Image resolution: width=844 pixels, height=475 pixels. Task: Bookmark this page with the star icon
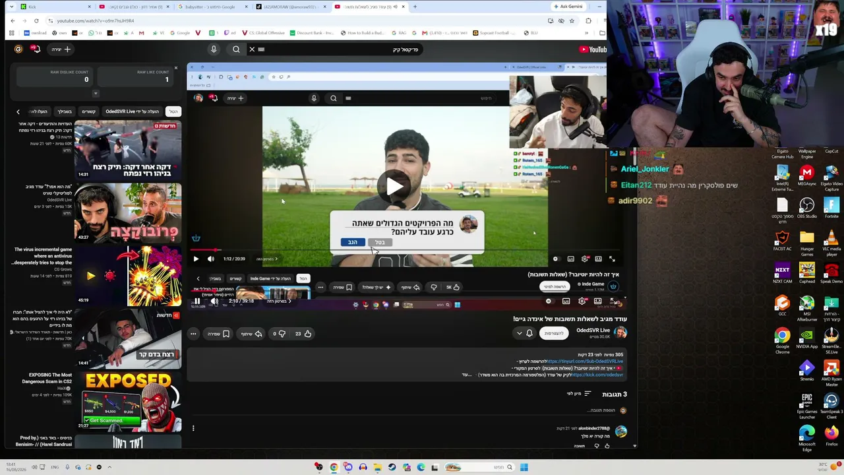(572, 21)
